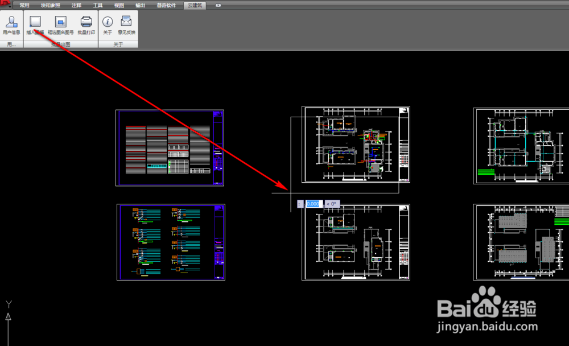569x346 pixels.
Task: Click the dynamic input field showing 0.000
Action: click(x=314, y=204)
